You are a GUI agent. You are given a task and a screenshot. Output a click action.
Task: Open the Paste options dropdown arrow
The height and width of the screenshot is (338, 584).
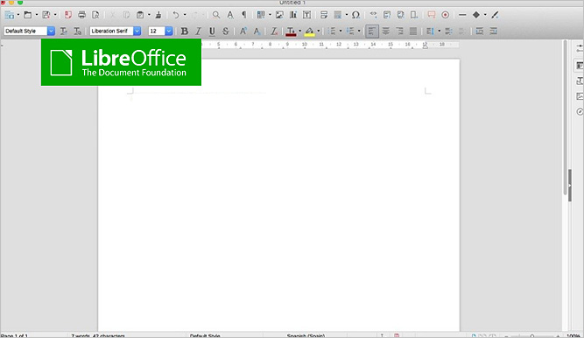pos(149,15)
